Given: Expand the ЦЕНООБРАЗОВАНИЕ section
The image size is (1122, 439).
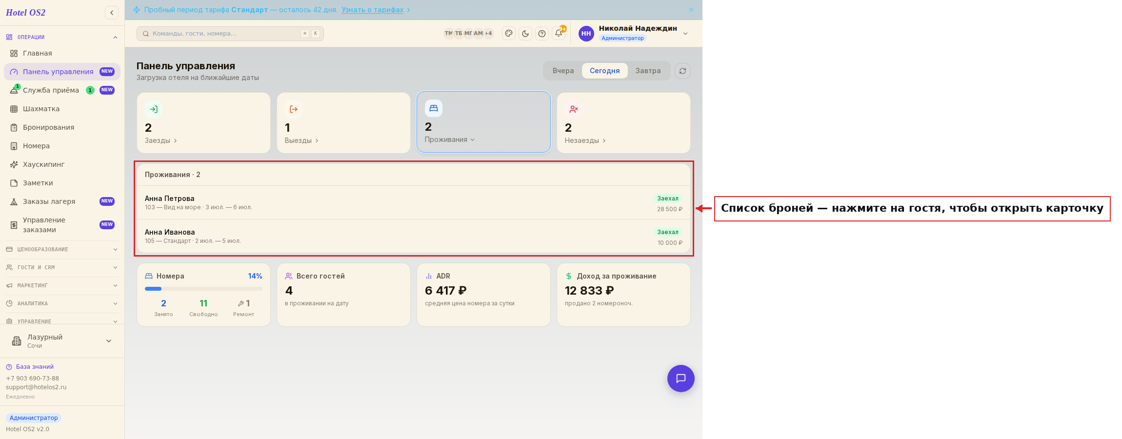Looking at the screenshot, I should pos(62,249).
